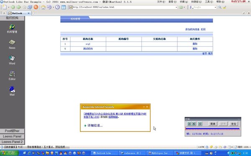The width and height of the screenshot is (251, 156).
Task: Click the 菜单 button in control panel
Action: point(213,124)
